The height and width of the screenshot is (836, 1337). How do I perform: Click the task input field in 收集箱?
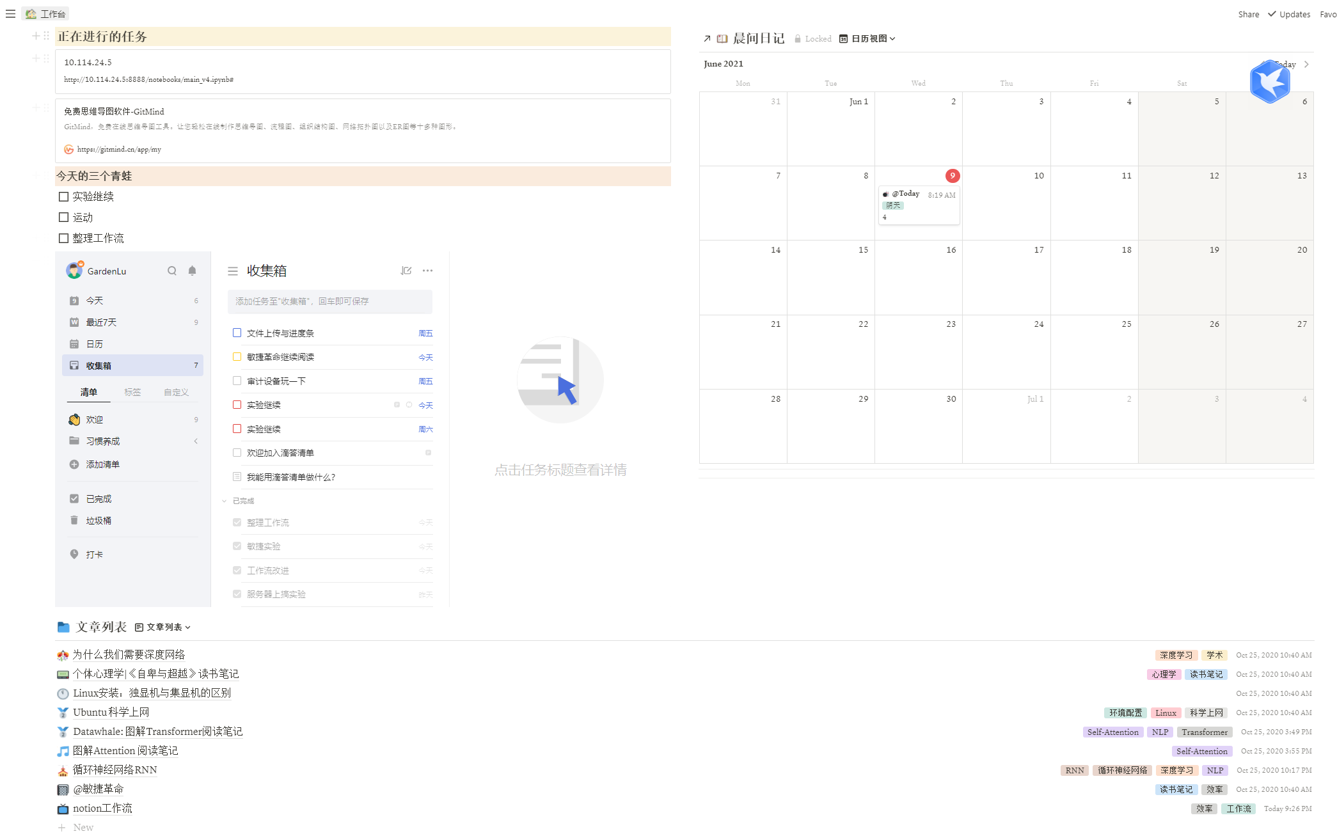tap(330, 301)
